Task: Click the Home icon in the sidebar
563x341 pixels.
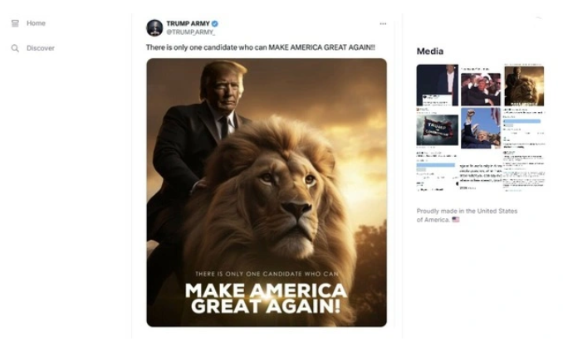Action: click(x=15, y=23)
